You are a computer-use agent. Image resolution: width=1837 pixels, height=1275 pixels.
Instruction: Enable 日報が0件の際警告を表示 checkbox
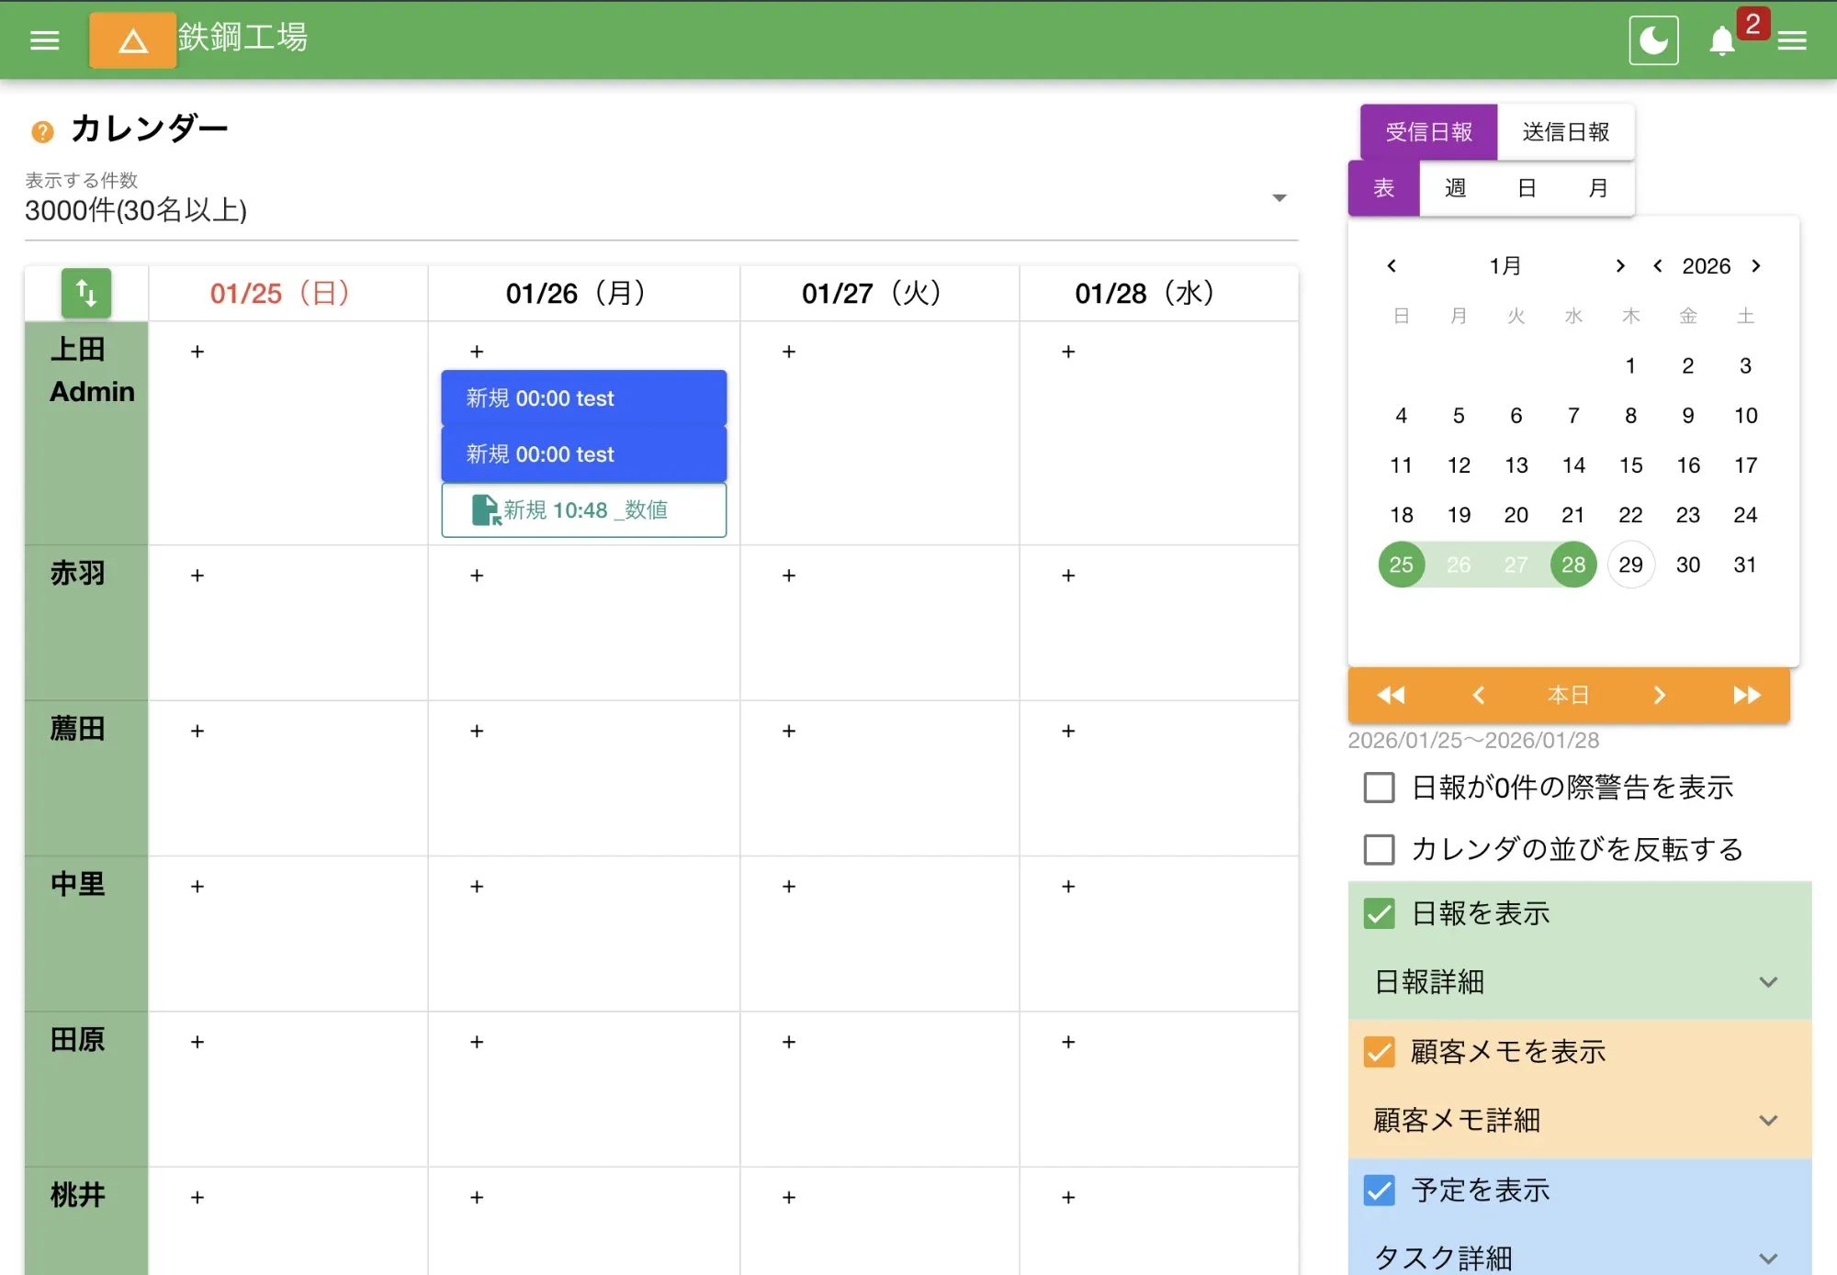[1379, 788]
